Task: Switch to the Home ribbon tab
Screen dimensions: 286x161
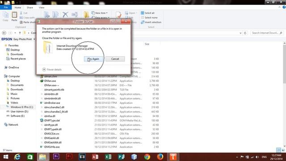Action: (x=18, y=8)
